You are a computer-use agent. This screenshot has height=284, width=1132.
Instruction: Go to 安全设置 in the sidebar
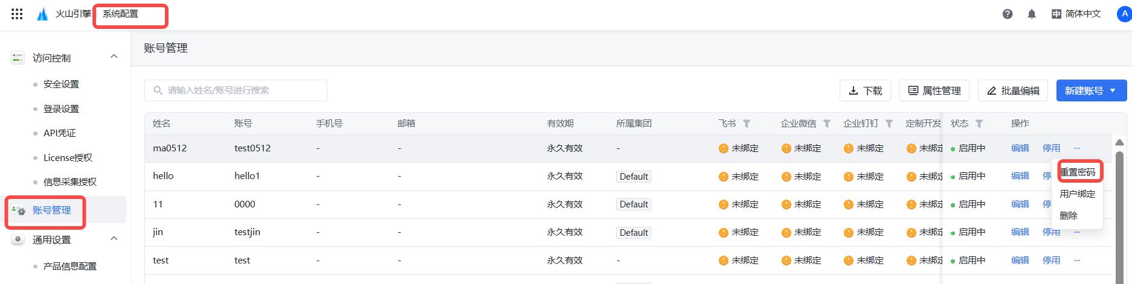[x=61, y=84]
